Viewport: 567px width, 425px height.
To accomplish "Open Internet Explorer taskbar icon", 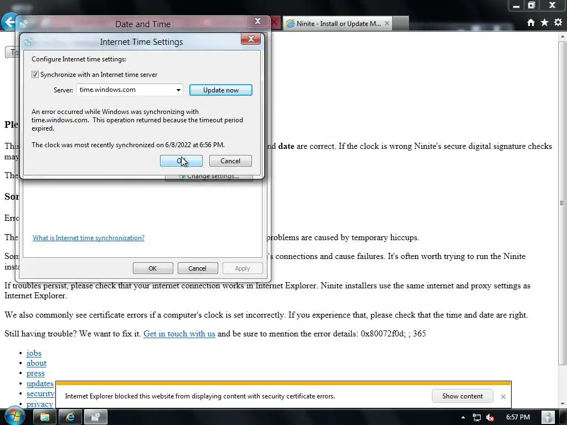I will 70,417.
